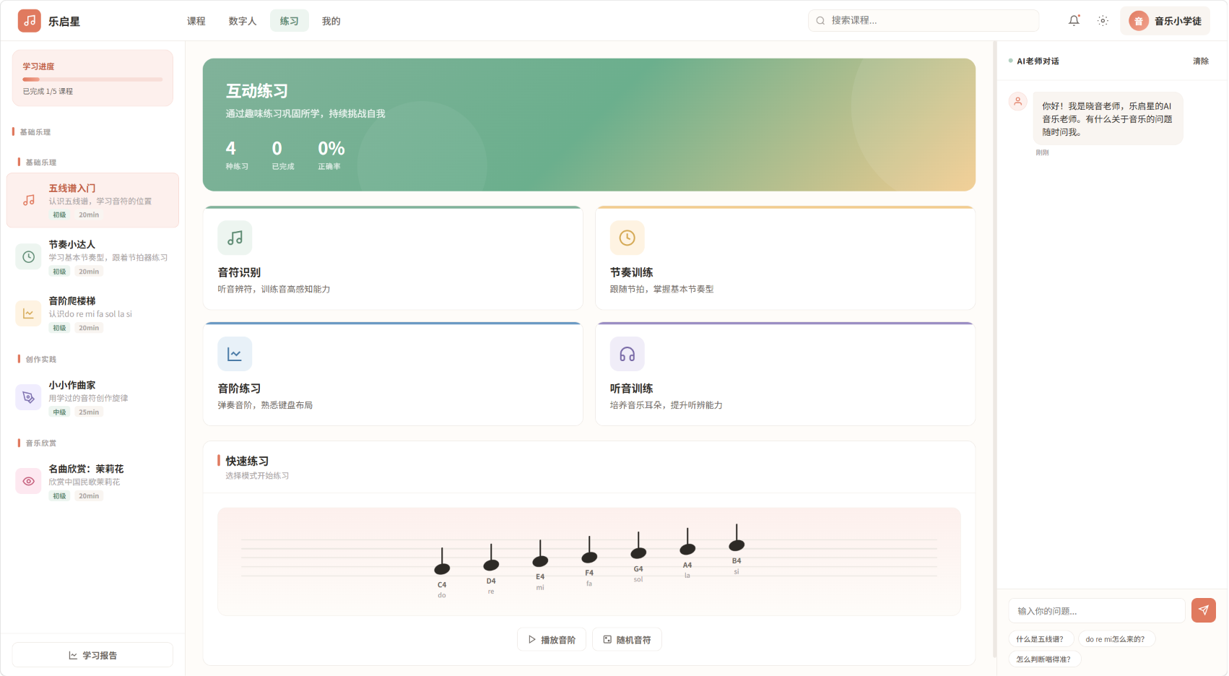Click the 播放音阶 button
The height and width of the screenshot is (676, 1229).
tap(552, 639)
